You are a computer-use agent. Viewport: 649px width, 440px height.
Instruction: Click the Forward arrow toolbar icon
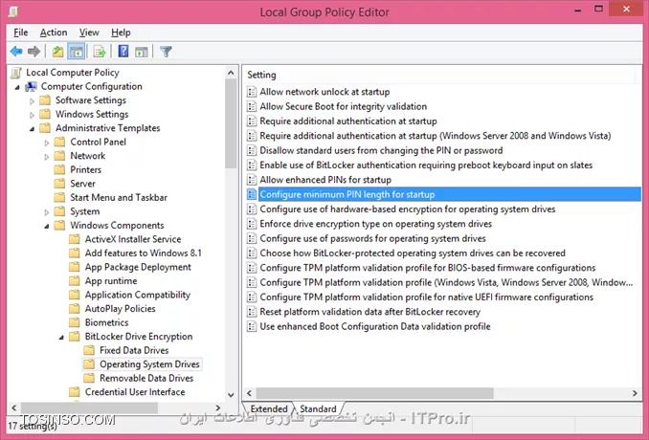click(34, 52)
